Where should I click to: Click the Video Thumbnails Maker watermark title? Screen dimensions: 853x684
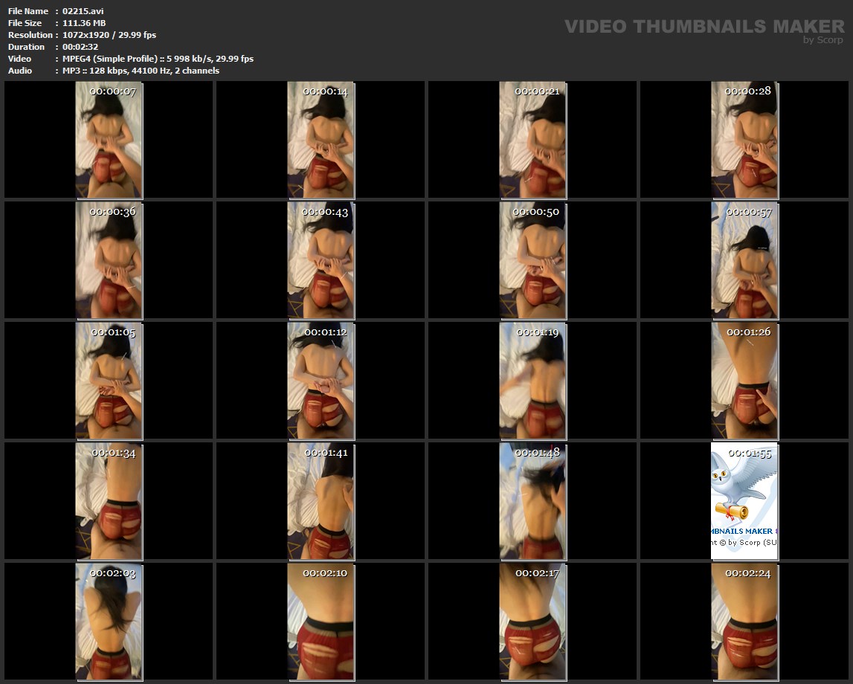point(704,26)
